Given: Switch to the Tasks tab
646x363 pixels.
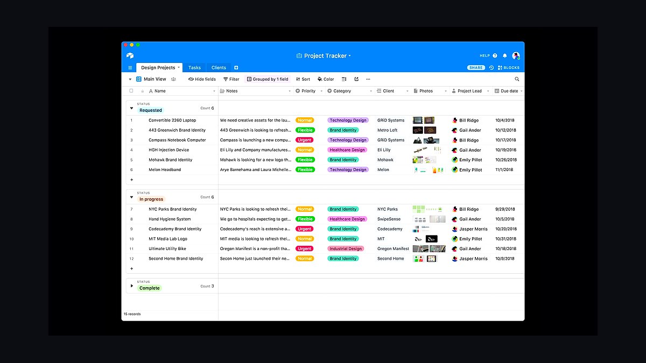Looking at the screenshot, I should tap(194, 68).
